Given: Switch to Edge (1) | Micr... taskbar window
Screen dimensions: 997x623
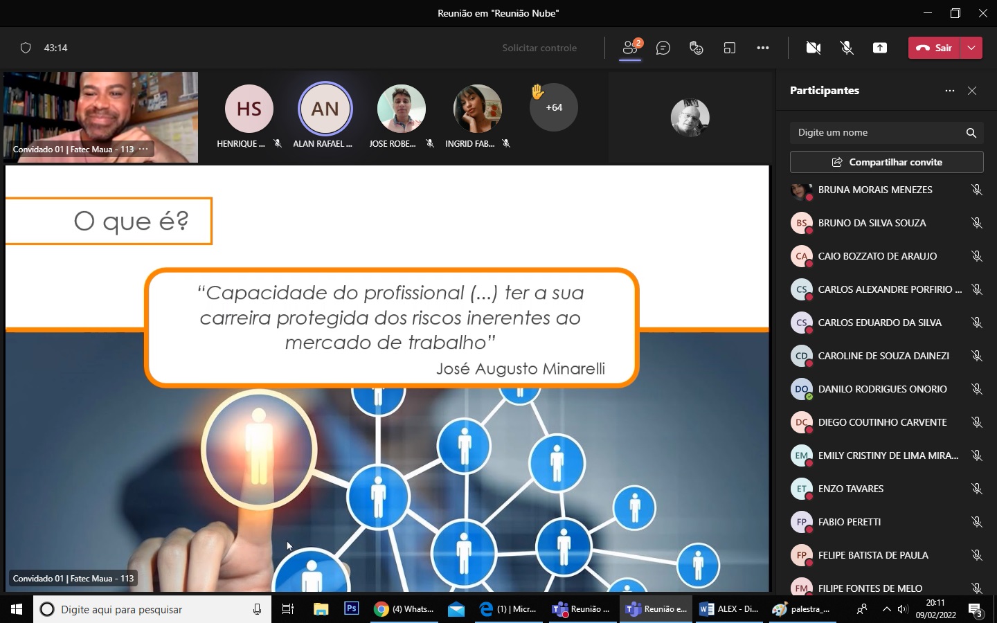Looking at the screenshot, I should 509,609.
